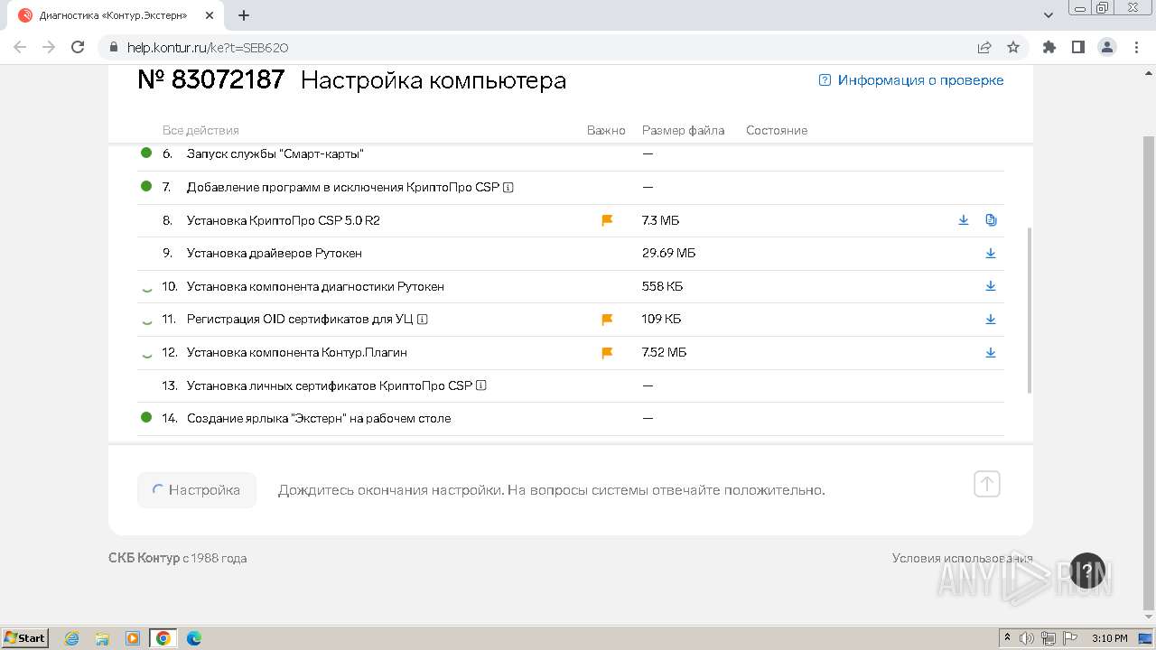The image size is (1156, 650).
Task: Download the OID certificates registration file
Action: (x=991, y=320)
